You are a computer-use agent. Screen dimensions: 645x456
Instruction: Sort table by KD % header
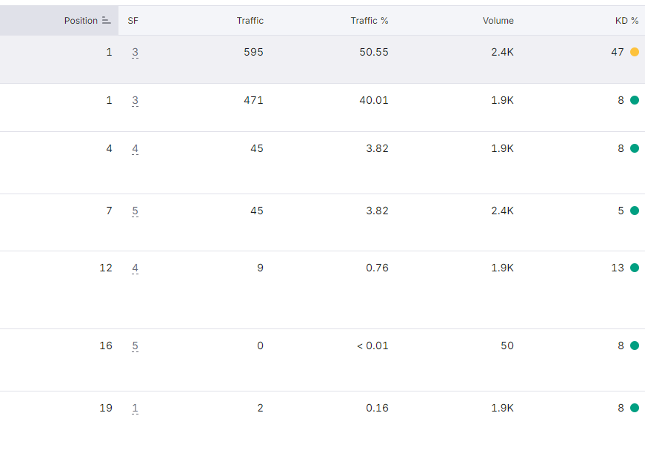(627, 21)
